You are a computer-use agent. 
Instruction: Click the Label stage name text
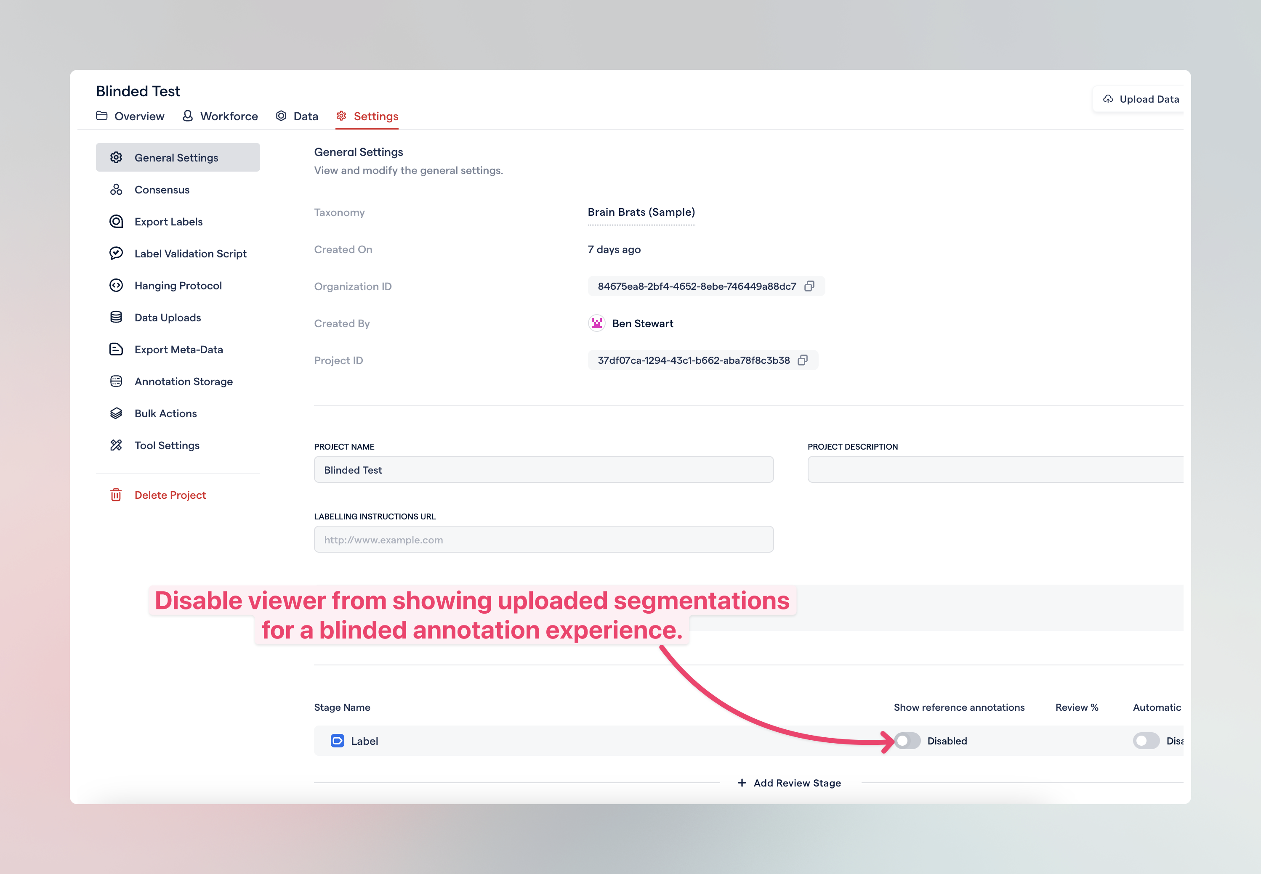click(x=364, y=741)
